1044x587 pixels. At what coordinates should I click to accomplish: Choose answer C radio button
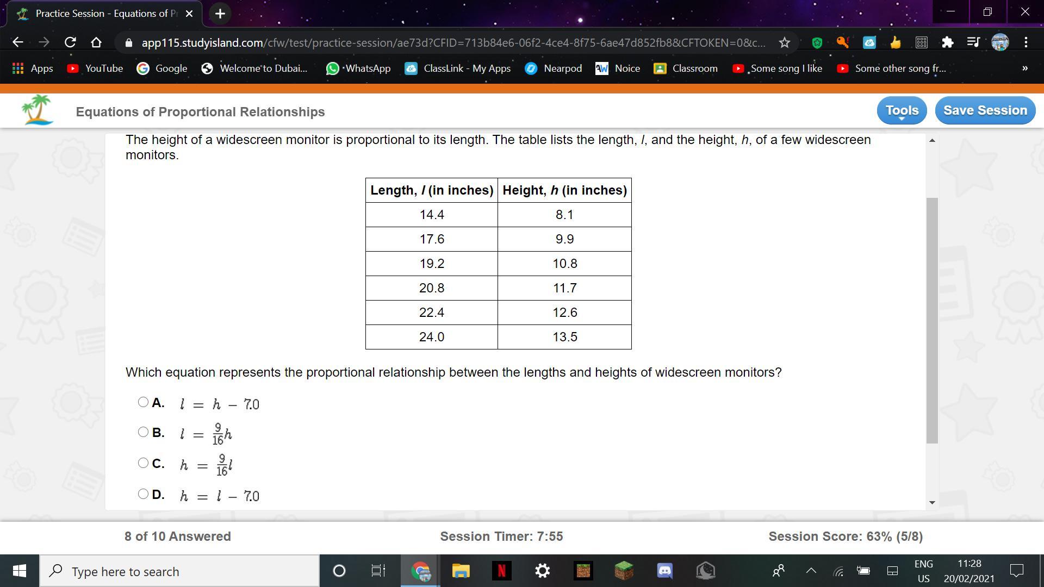click(x=143, y=463)
